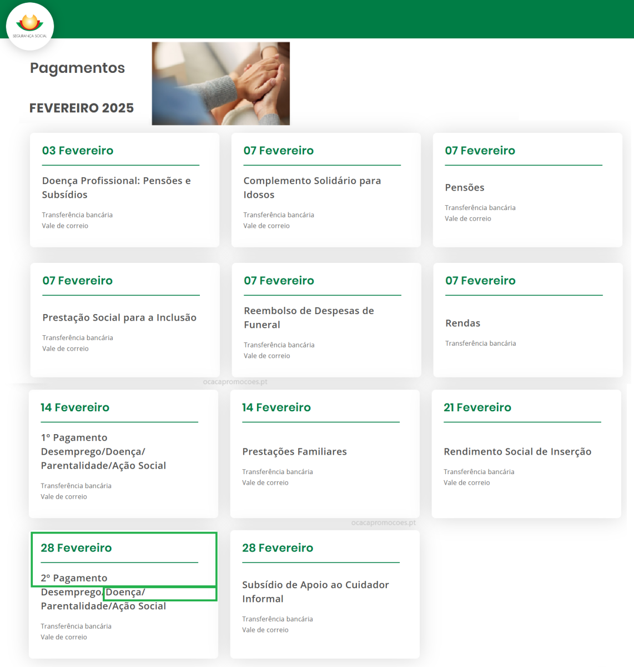Click Vale de correio under Rendimento Social
This screenshot has width=634, height=667.
(x=467, y=483)
